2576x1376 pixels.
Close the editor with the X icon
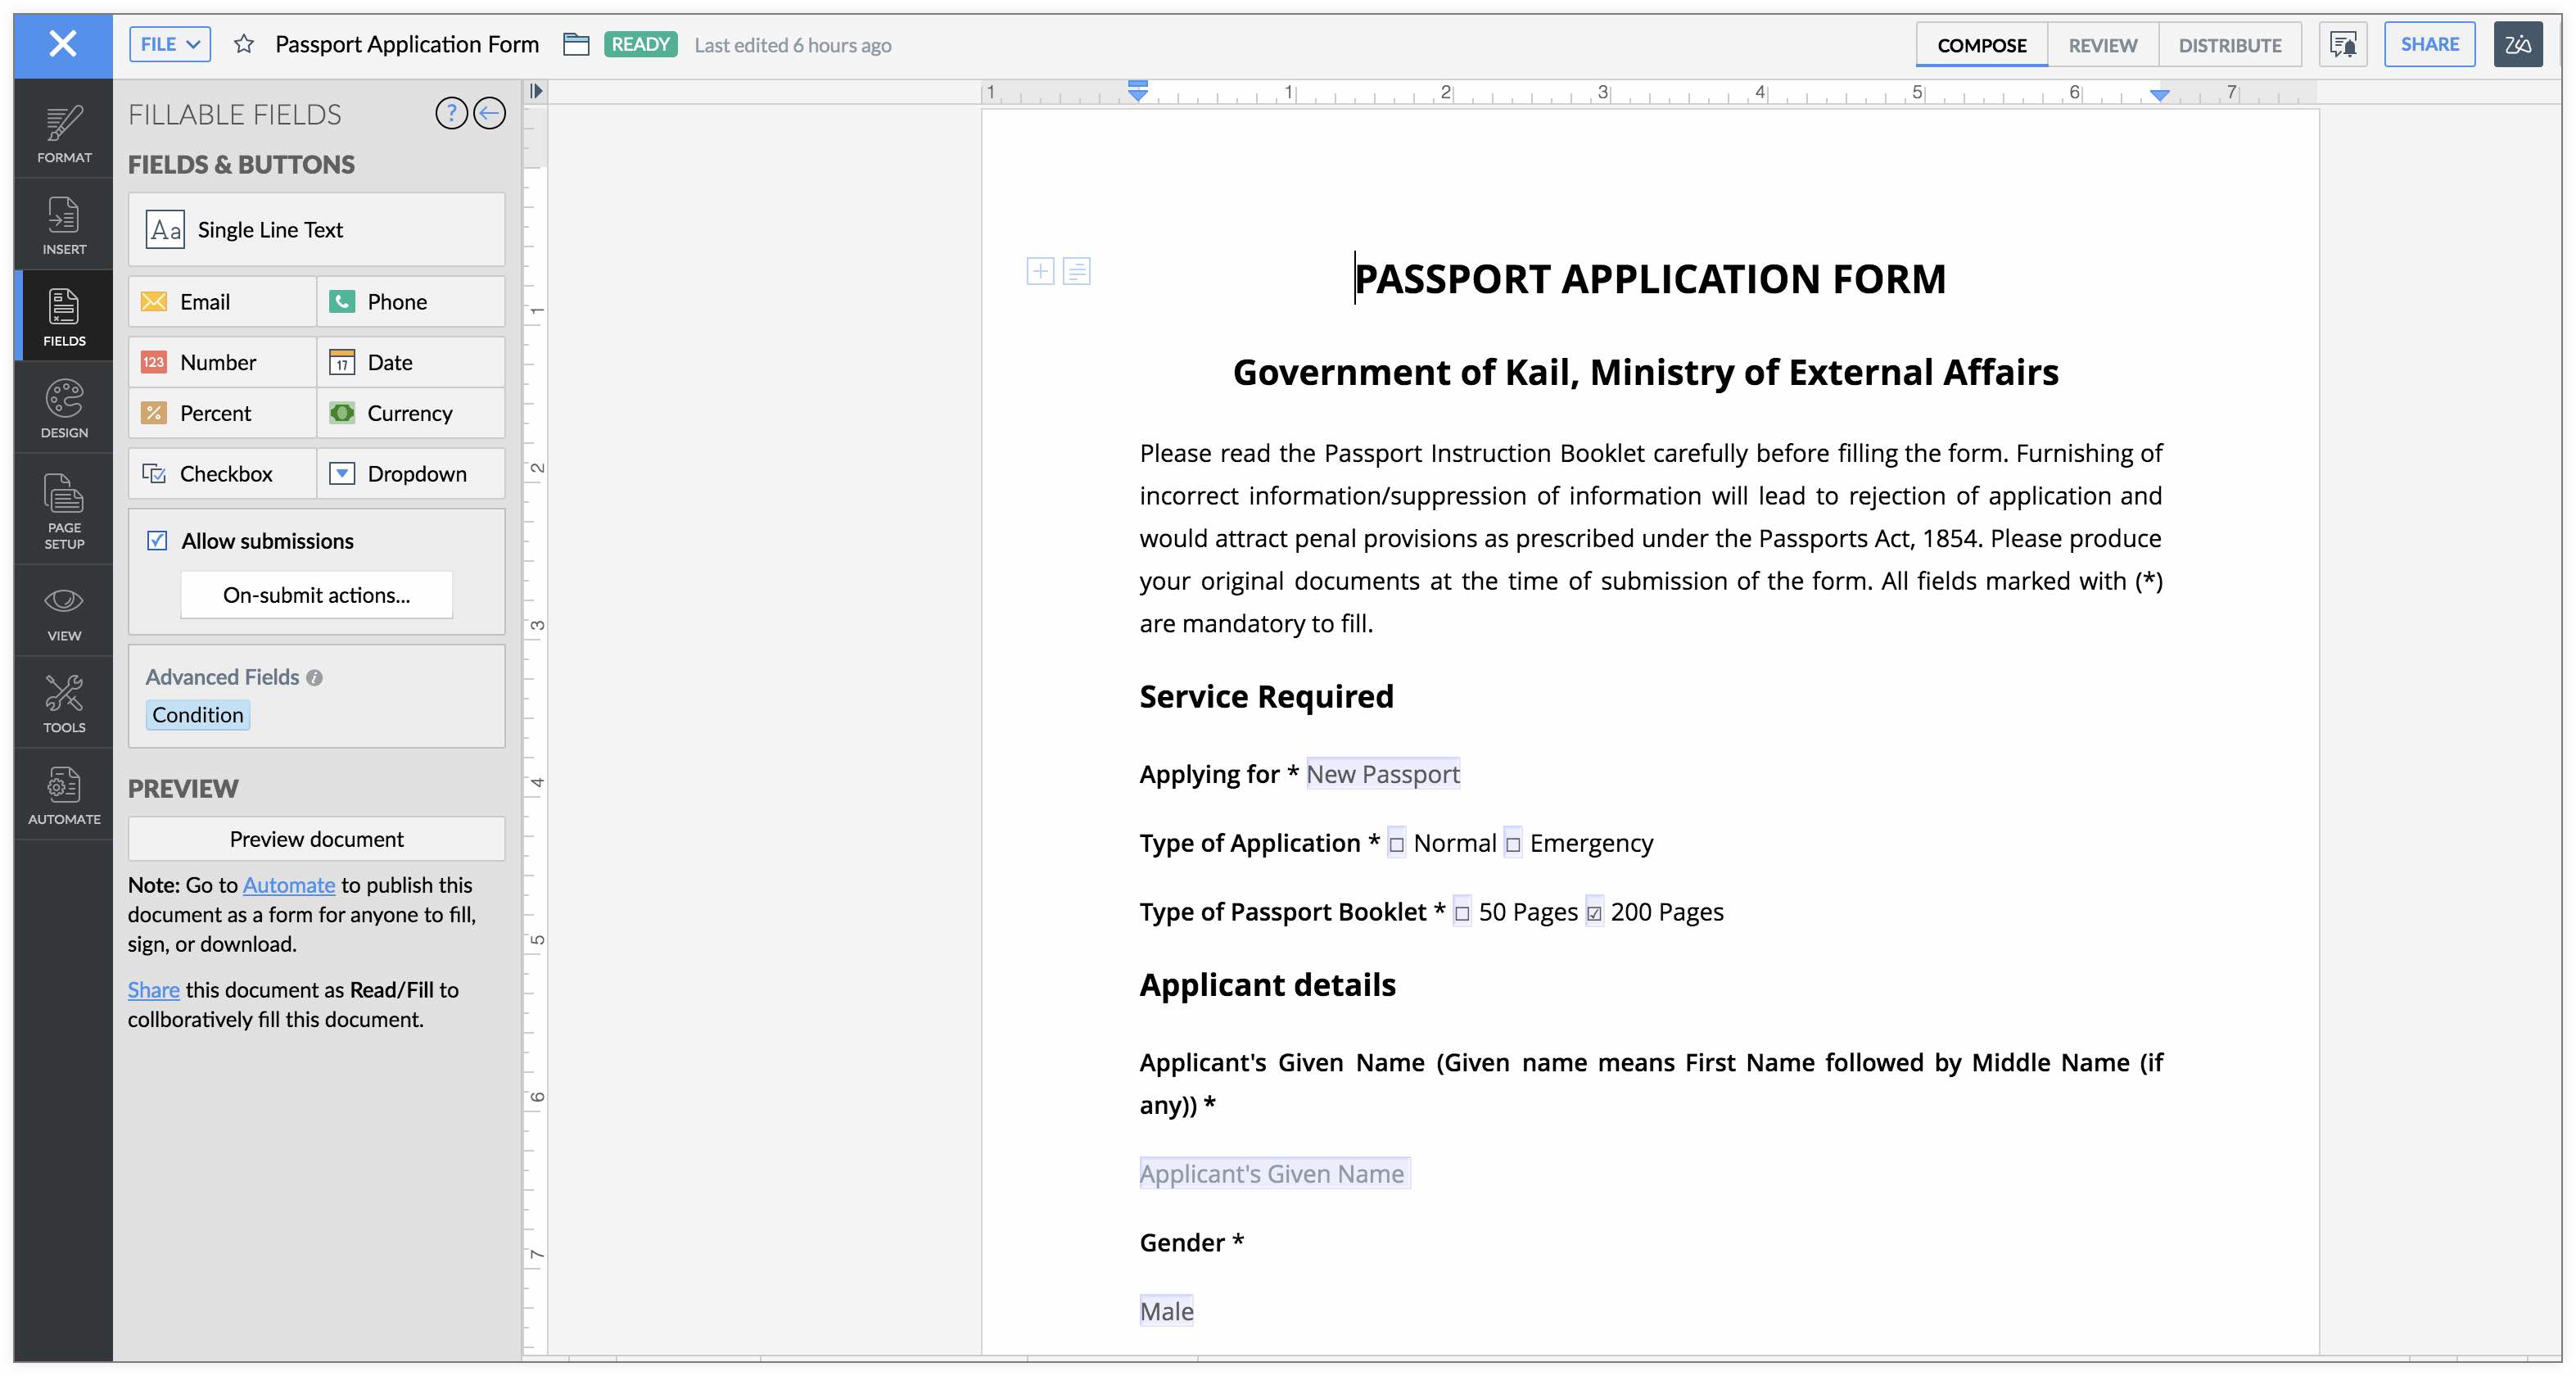[x=63, y=44]
